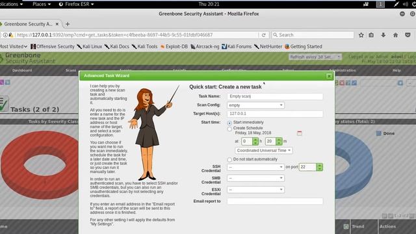Open site information icon in the URL bar
This screenshot has height=234, width=416.
(5, 35)
